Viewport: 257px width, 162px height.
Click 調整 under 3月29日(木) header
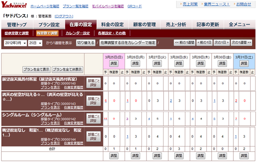200,63
